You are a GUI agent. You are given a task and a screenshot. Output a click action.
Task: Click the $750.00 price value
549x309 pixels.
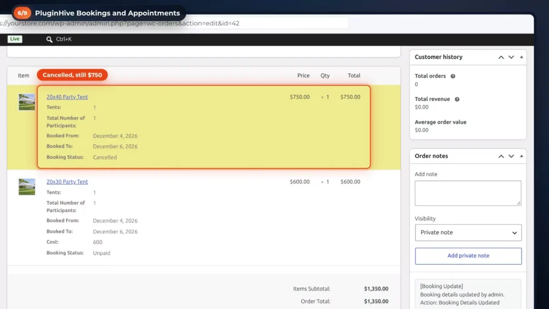click(x=300, y=97)
